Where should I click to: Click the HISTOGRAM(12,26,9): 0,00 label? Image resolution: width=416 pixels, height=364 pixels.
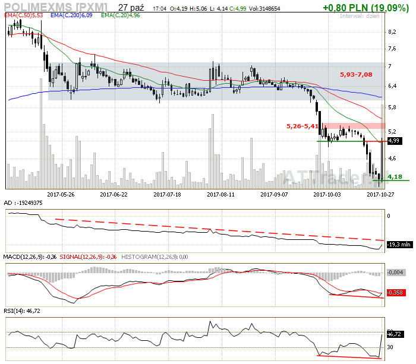pos(155,257)
